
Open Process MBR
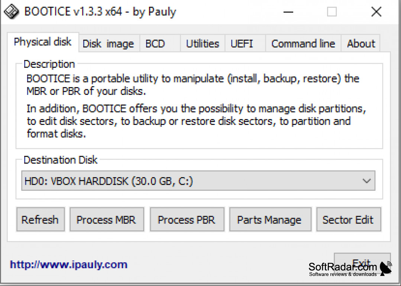click(x=107, y=219)
